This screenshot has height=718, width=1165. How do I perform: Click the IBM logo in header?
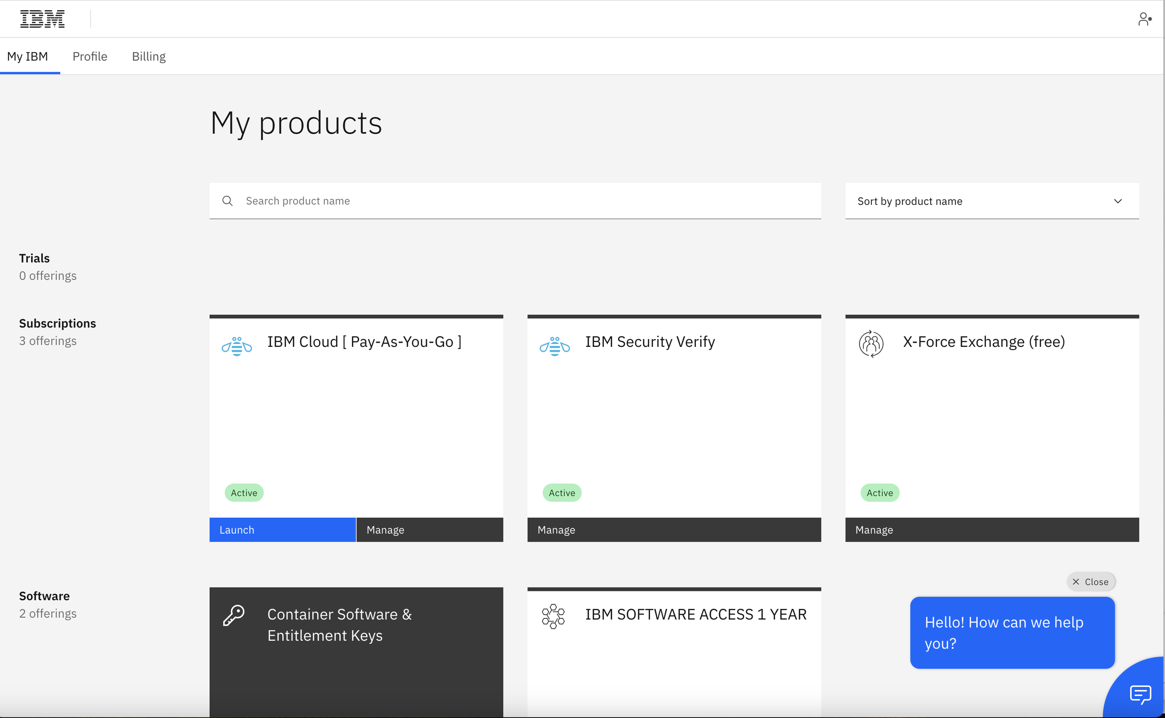point(42,19)
